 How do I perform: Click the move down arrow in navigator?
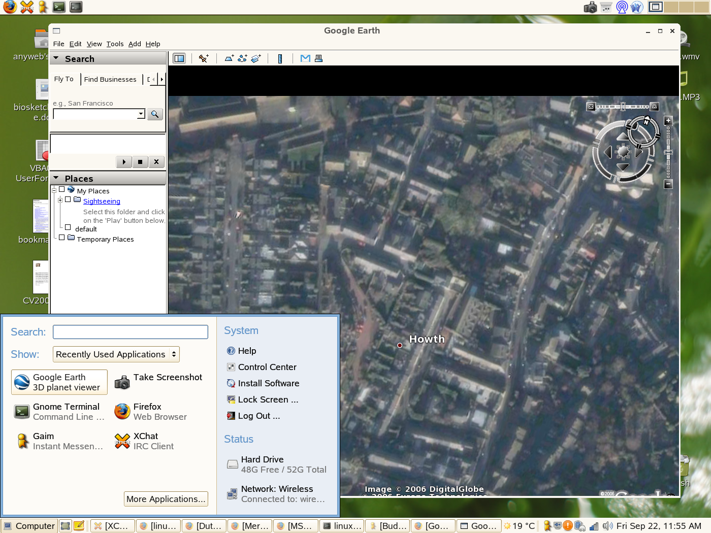click(623, 167)
